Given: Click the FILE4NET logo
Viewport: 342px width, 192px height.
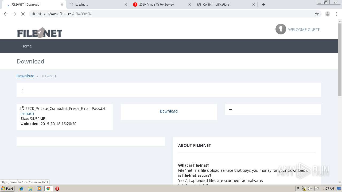Looking at the screenshot, I should click(40, 33).
